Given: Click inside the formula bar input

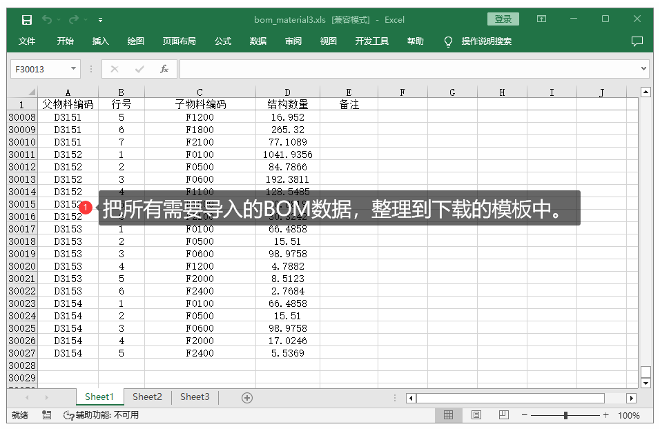Looking at the screenshot, I should pyautogui.click(x=409, y=69).
